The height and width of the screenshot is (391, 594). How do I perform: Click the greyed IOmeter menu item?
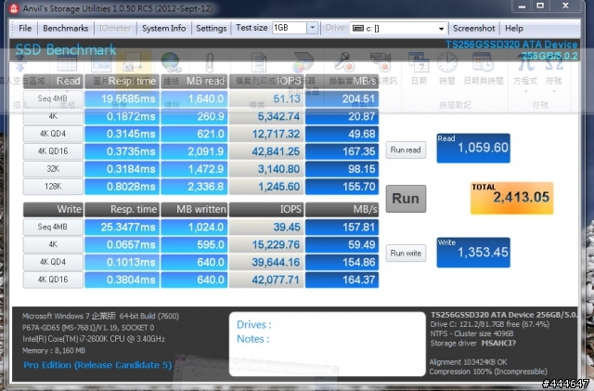coord(115,28)
